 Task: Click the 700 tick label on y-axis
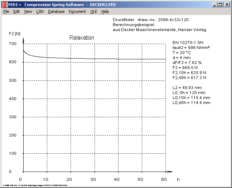(x=13, y=44)
